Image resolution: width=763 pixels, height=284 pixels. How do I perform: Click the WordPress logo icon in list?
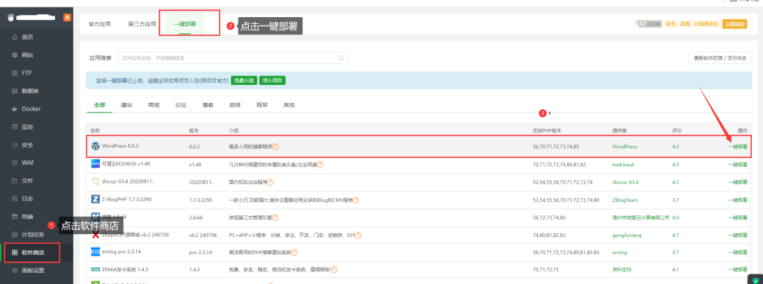[x=95, y=146]
